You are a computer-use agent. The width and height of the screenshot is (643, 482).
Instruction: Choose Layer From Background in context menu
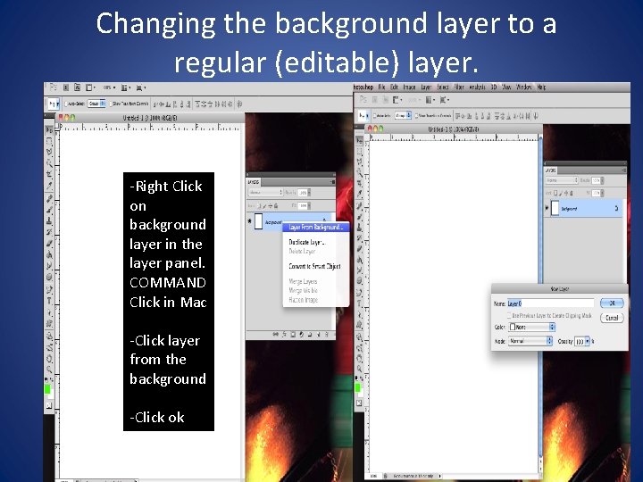[x=316, y=227]
